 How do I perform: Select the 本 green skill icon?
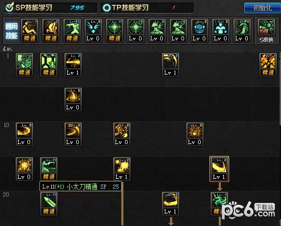point(49,65)
